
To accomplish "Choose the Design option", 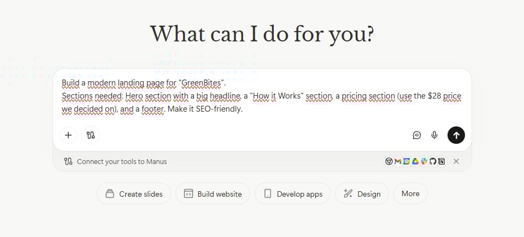I will 362,193.
